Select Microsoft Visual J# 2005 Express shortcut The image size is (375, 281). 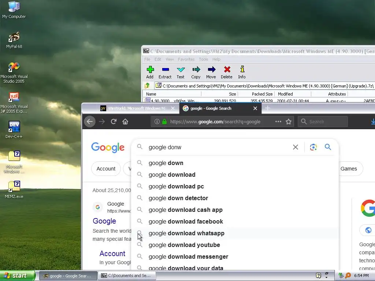(14, 103)
